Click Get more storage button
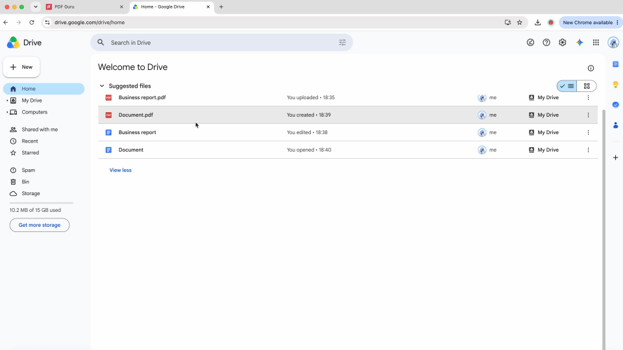Viewport: 623px width, 350px height. (x=40, y=225)
